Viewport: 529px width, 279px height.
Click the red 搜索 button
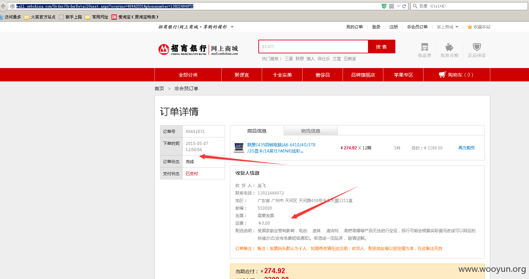(381, 46)
